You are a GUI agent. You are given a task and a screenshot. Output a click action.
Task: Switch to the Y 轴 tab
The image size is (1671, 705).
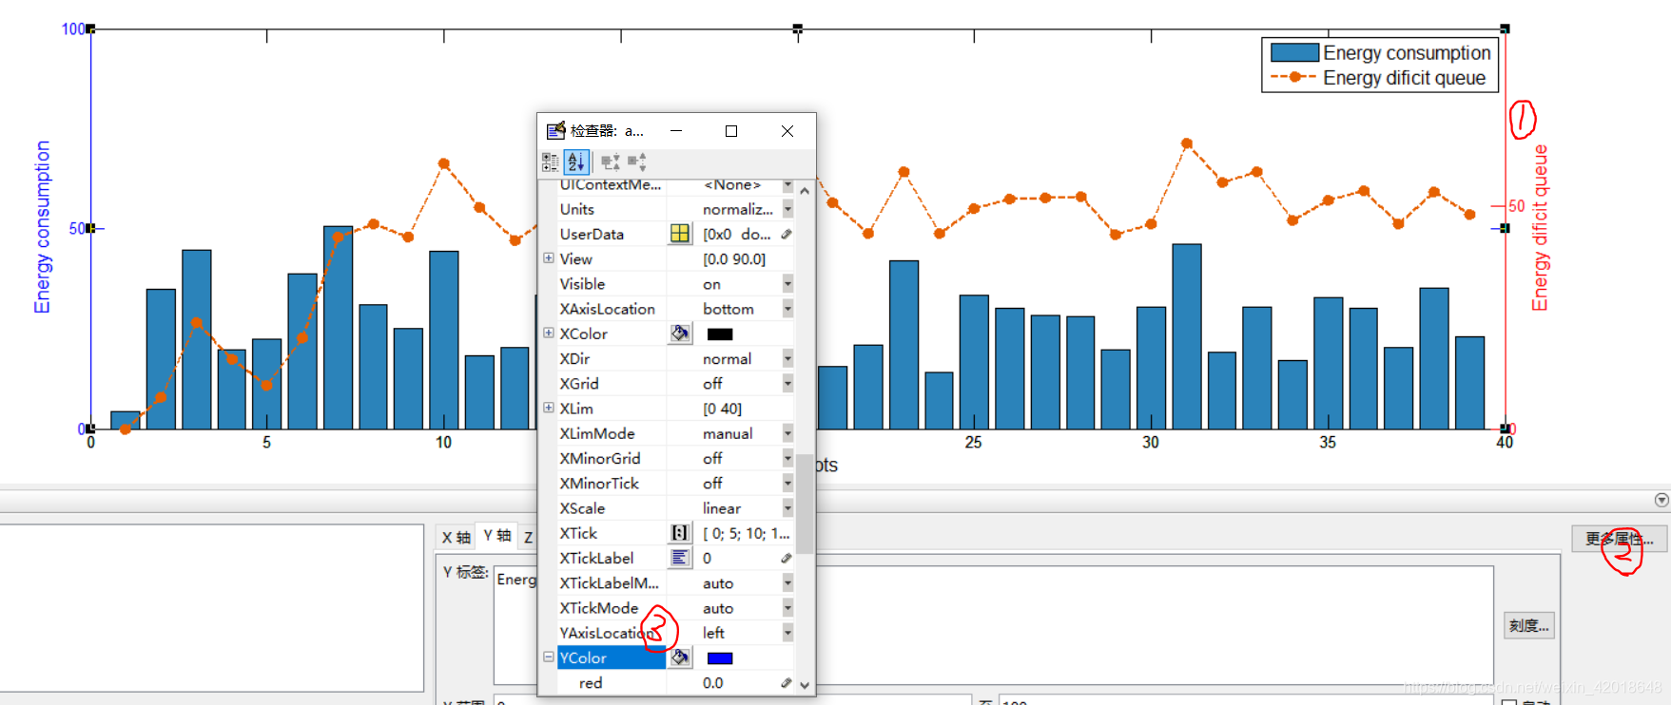point(496,536)
